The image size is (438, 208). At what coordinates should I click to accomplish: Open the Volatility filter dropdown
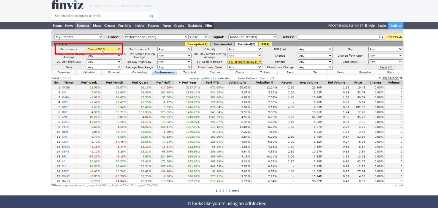[x=245, y=49]
